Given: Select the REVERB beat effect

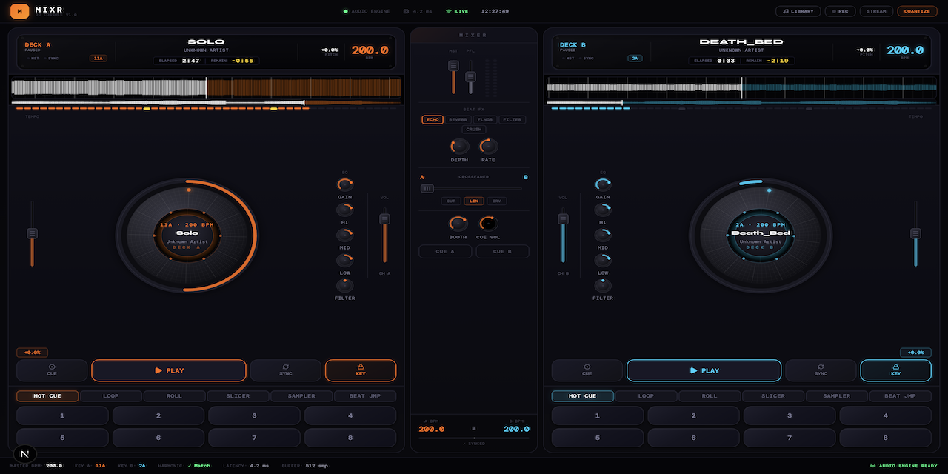Looking at the screenshot, I should pyautogui.click(x=458, y=119).
